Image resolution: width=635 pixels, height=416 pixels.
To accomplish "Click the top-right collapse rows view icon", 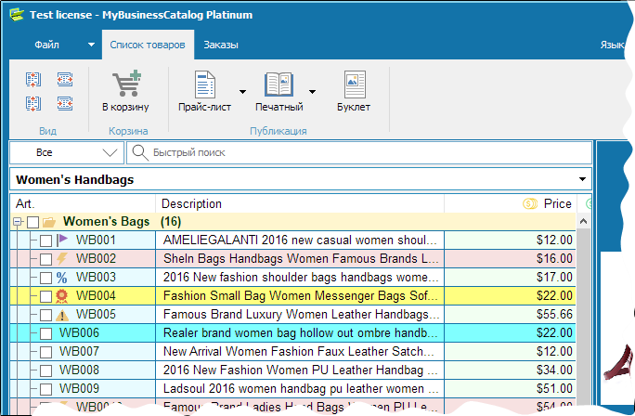I will (65, 80).
